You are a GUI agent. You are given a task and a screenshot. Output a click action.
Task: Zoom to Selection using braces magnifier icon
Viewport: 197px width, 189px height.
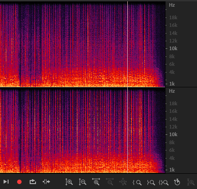coord(164,182)
